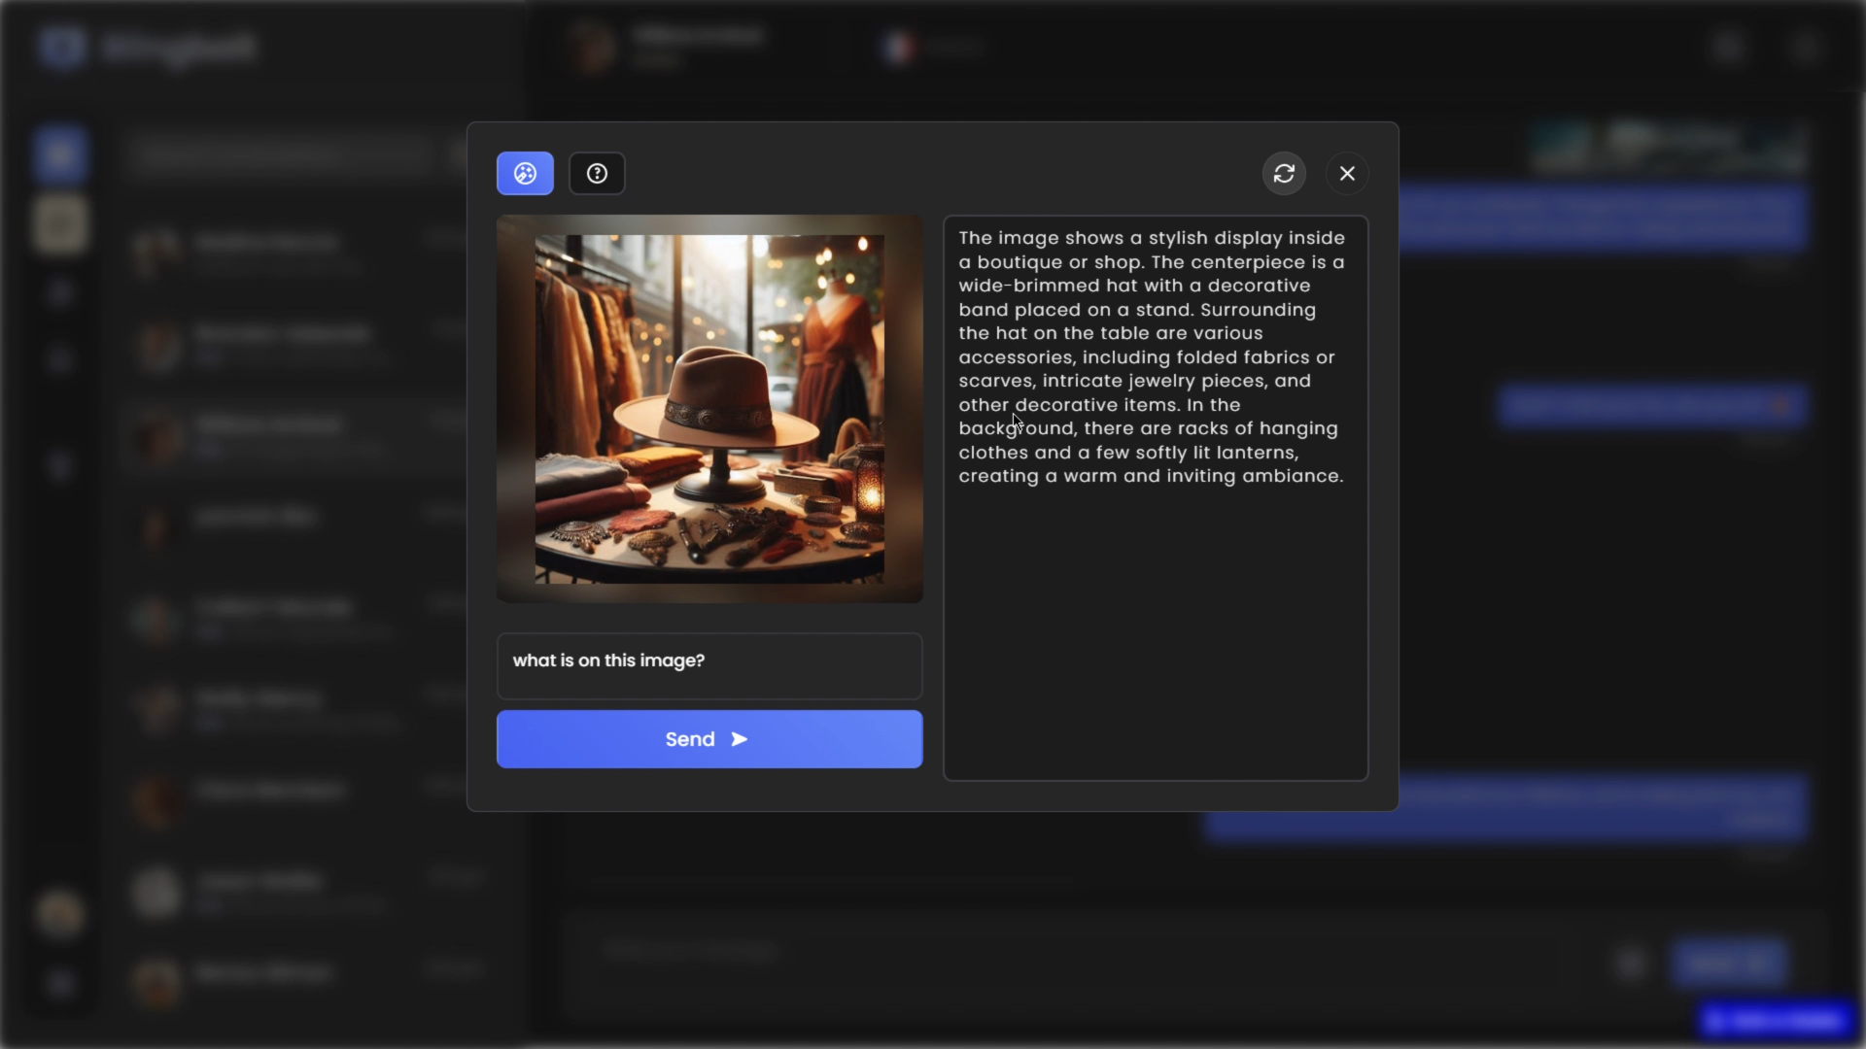Click the paper-plane arrow beside Send
The height and width of the screenshot is (1049, 1866).
click(740, 739)
